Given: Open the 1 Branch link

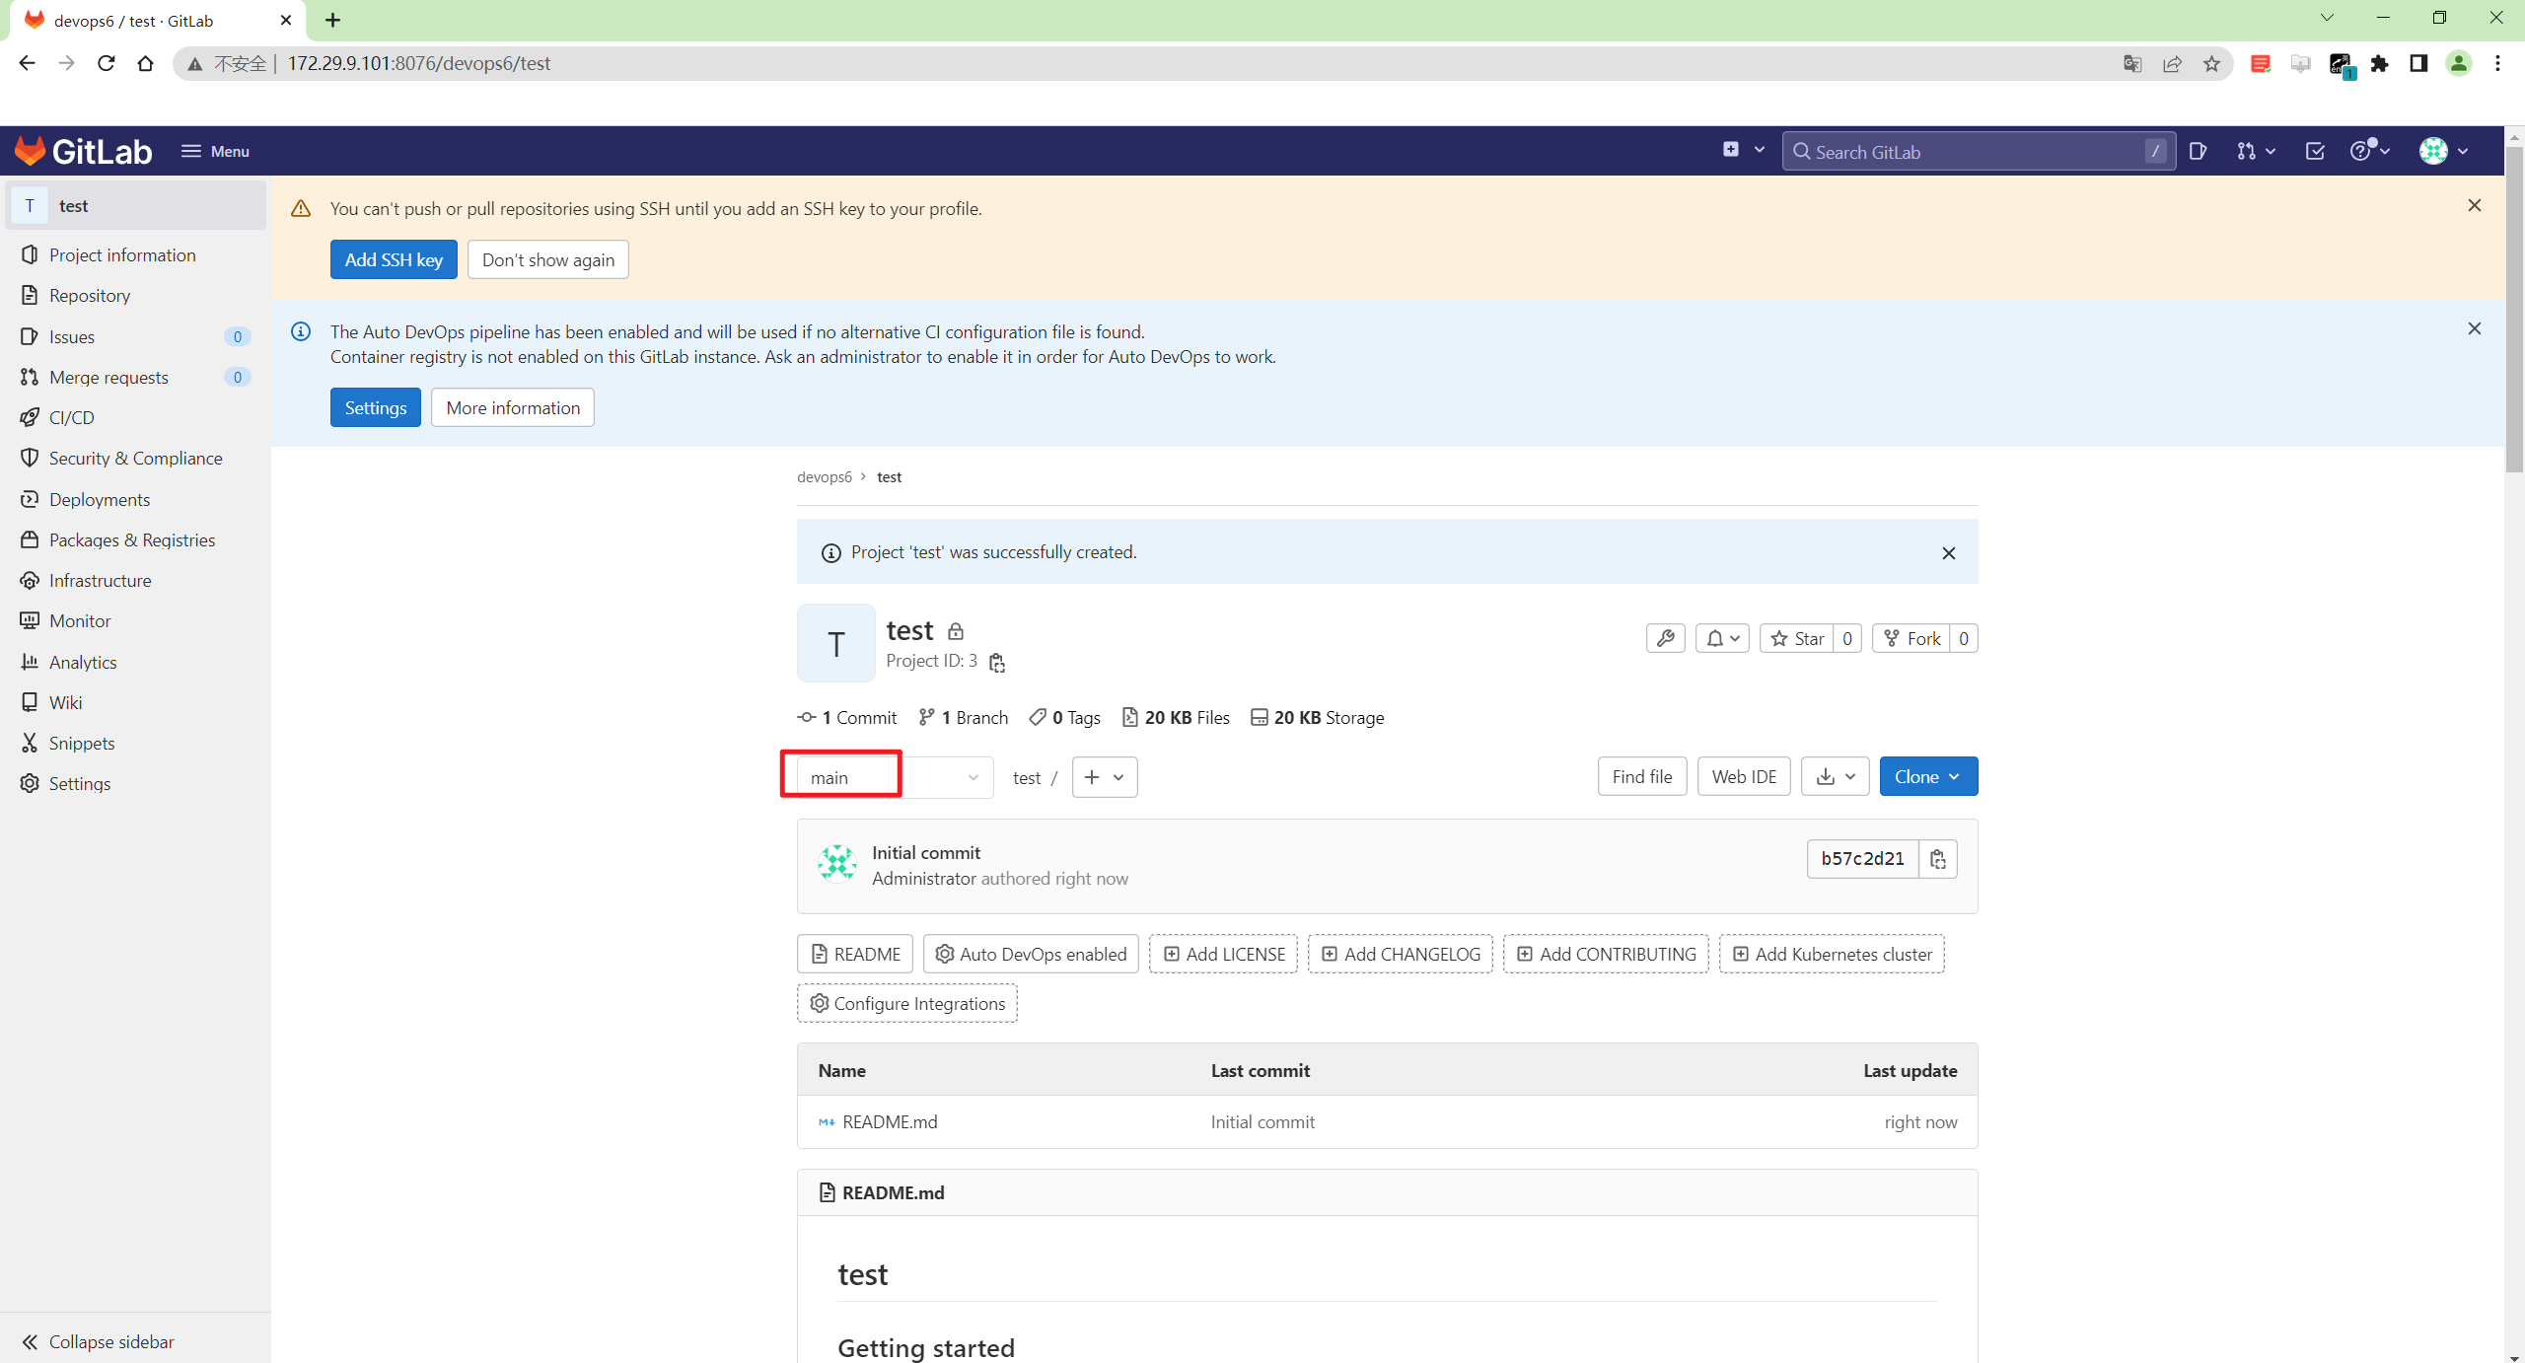Looking at the screenshot, I should point(963,717).
